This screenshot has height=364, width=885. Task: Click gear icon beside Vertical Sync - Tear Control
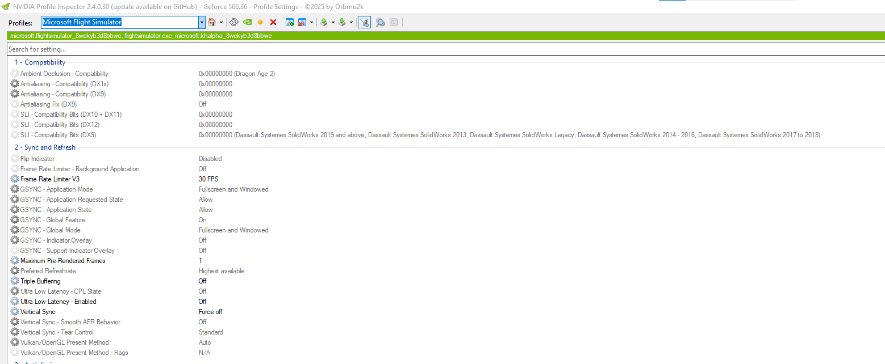(15, 332)
